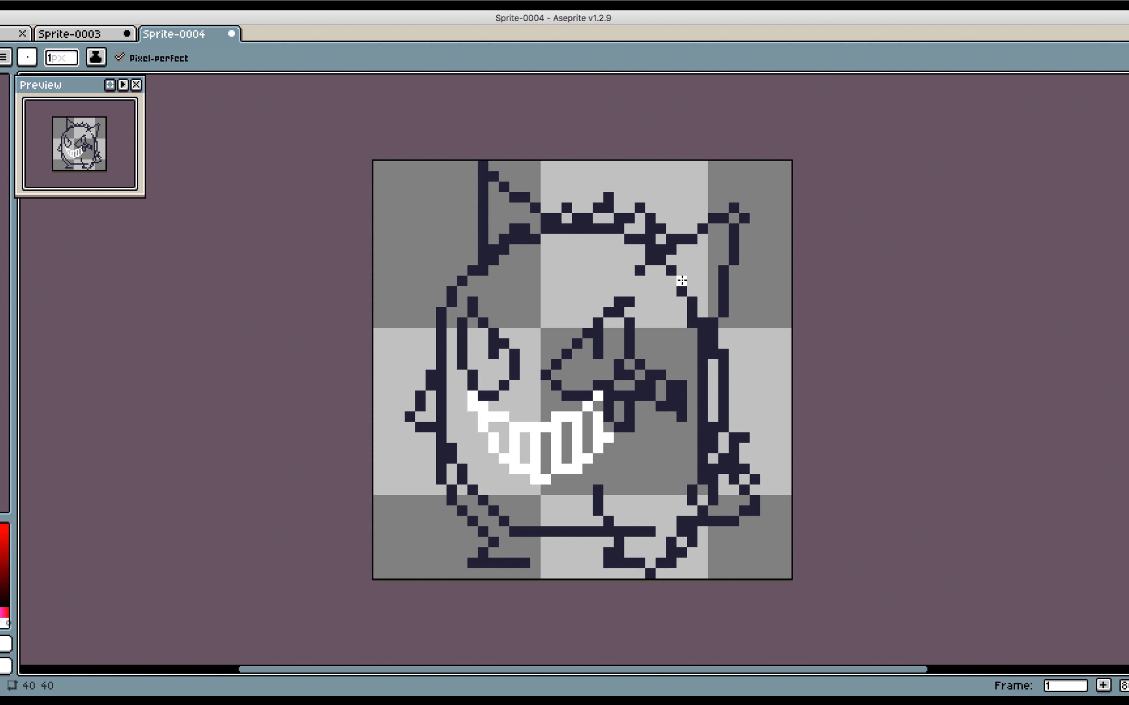Click the '40 40' size text
Viewport: 1129px width, 705px height.
(38, 685)
